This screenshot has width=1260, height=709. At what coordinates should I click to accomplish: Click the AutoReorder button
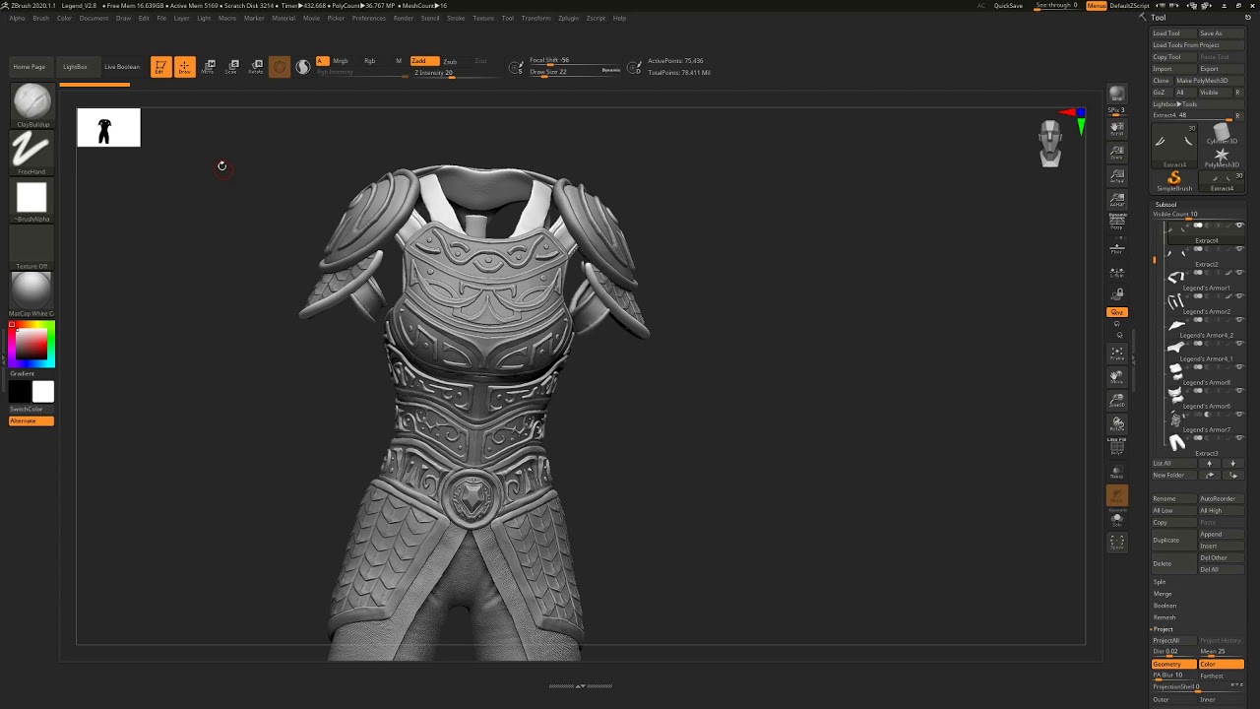pyautogui.click(x=1222, y=499)
